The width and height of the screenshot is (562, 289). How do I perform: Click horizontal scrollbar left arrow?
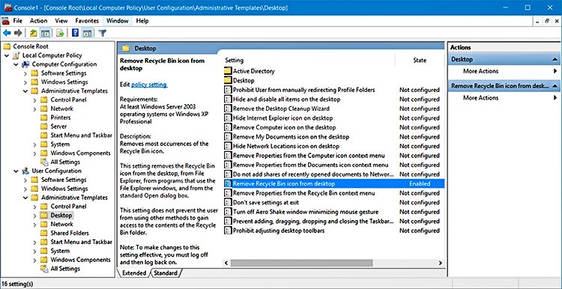(x=226, y=264)
